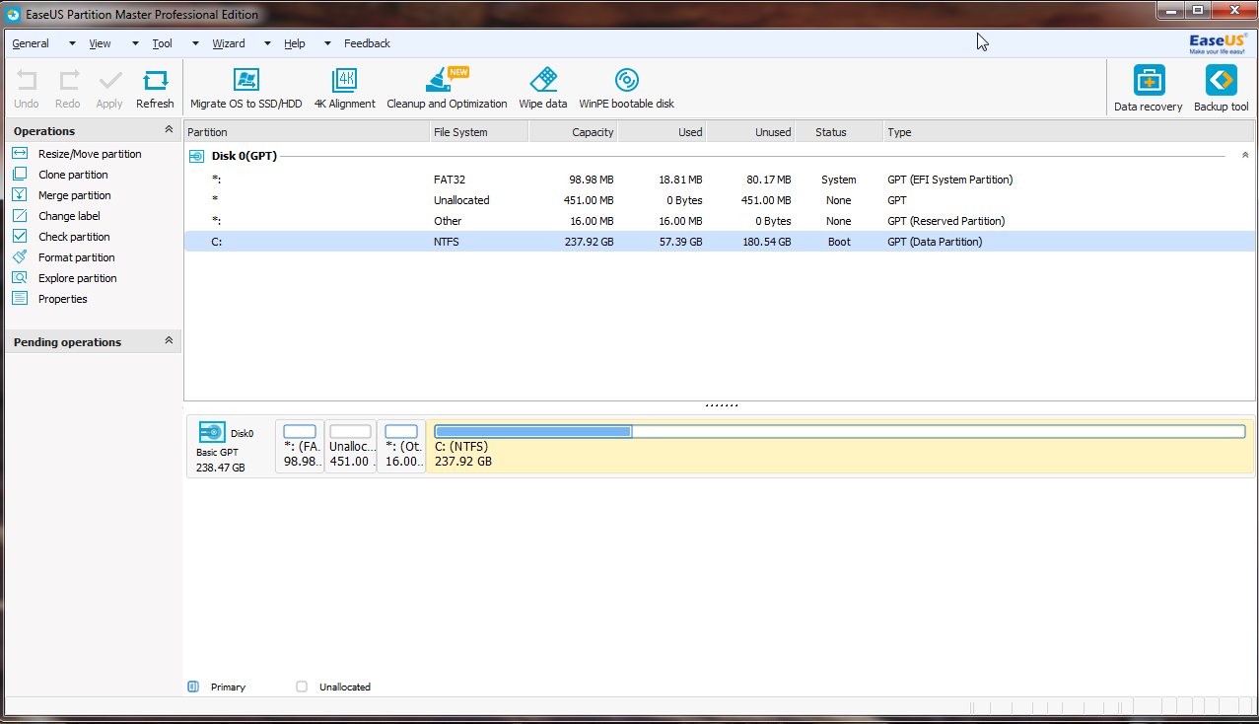Apply pending operations with the checkmark icon
The height and width of the screenshot is (724, 1259).
[x=109, y=89]
